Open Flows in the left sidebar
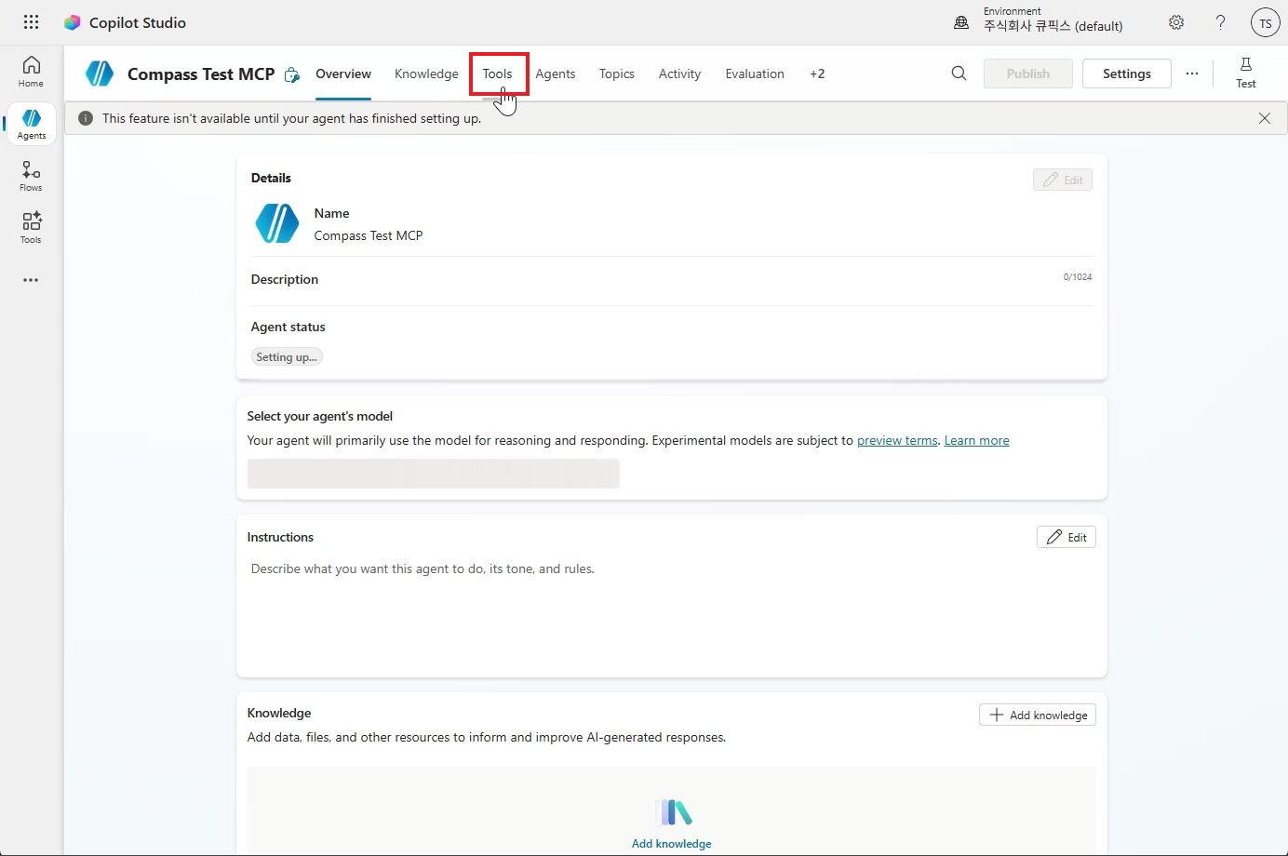The image size is (1288, 856). click(31, 176)
